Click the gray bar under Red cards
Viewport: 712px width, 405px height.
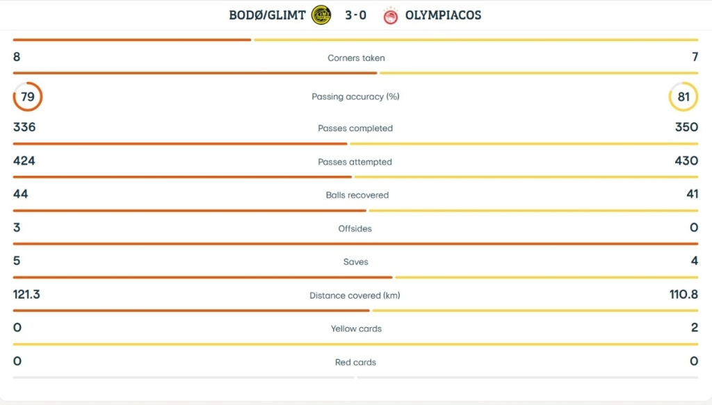(355, 377)
